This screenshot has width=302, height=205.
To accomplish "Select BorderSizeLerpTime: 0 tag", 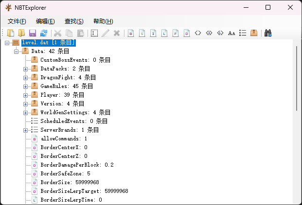I will pos(71,200).
